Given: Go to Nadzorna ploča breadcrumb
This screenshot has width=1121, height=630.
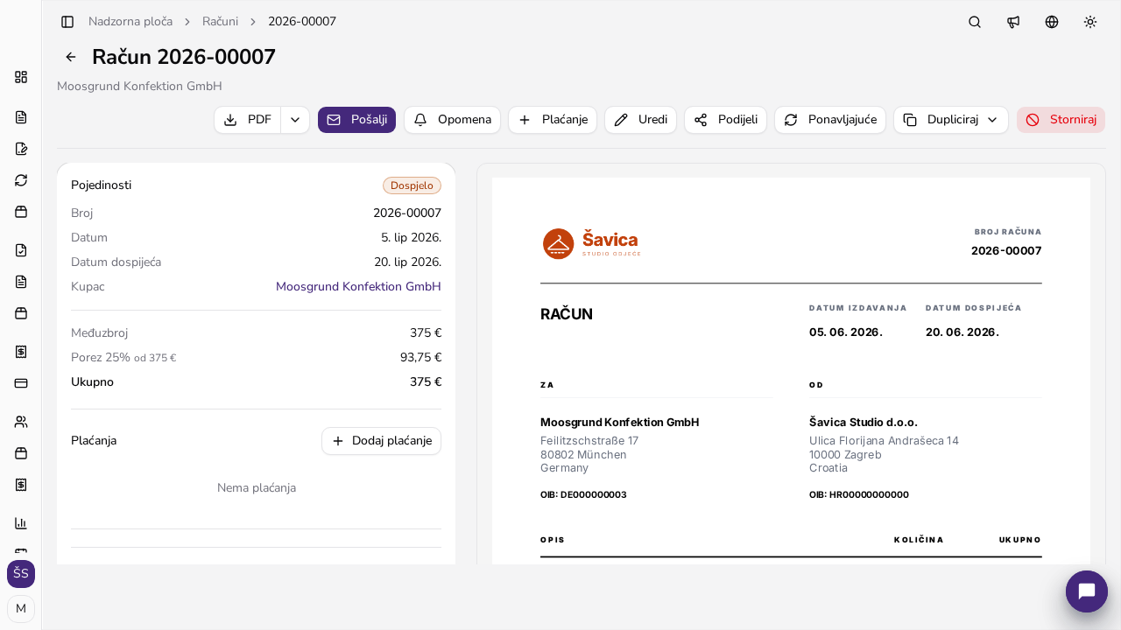Looking at the screenshot, I should click(x=130, y=22).
